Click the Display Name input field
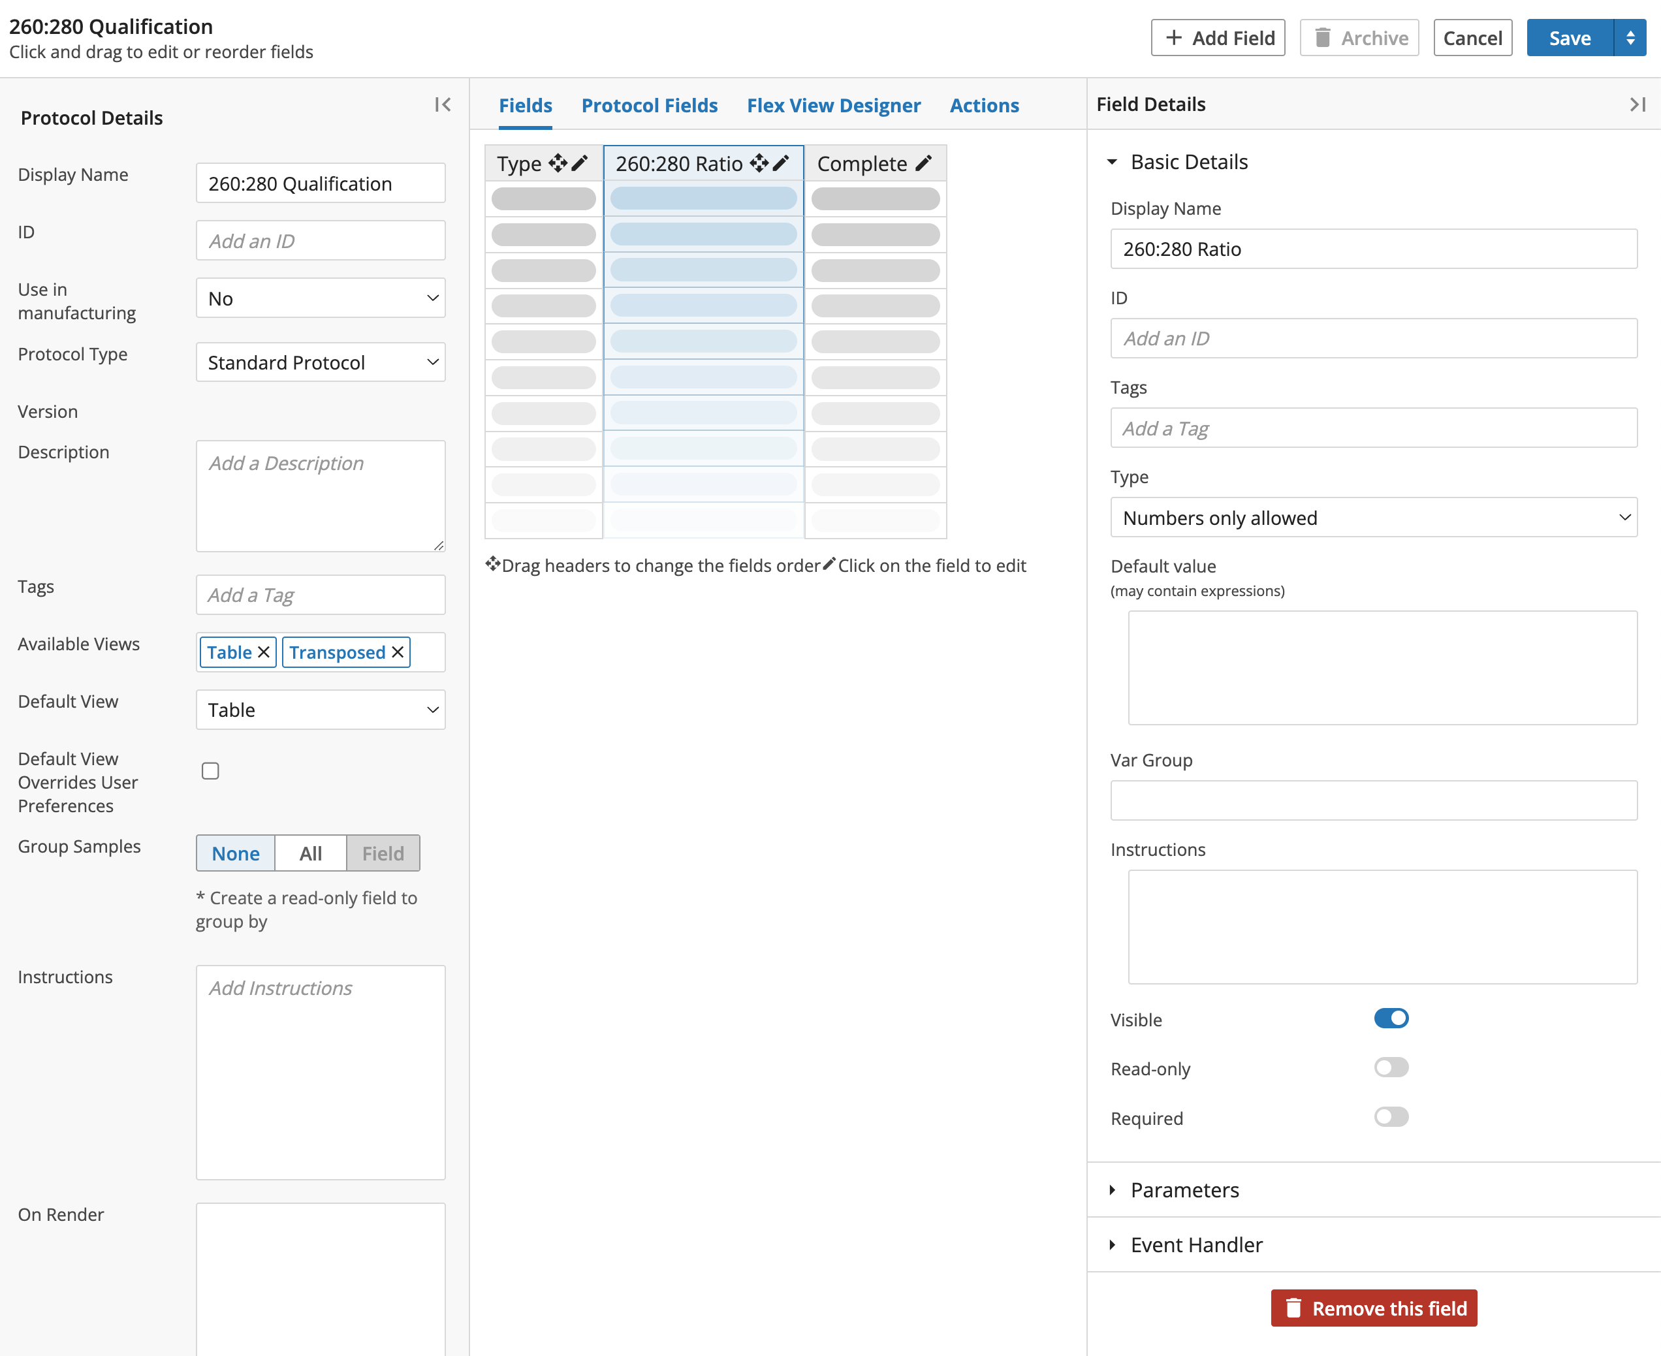Viewport: 1661px width, 1356px height. tap(1376, 248)
